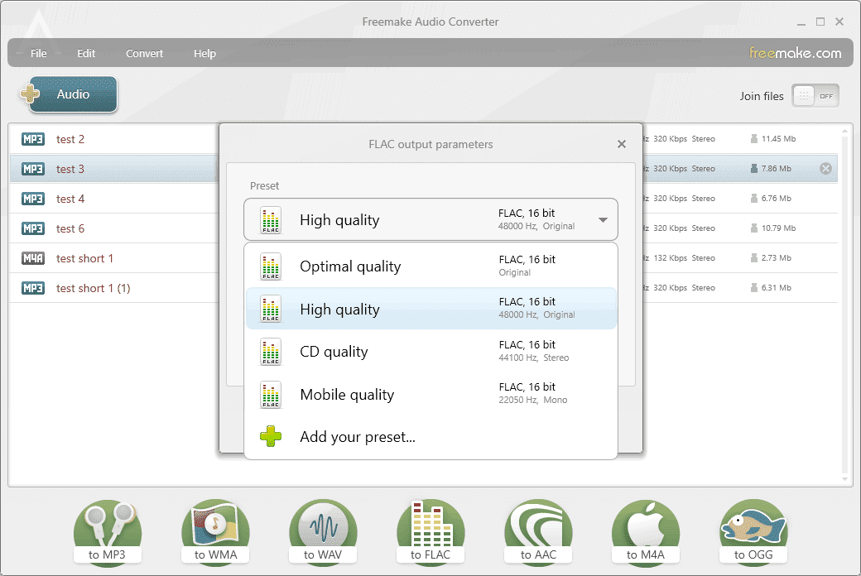Collapse the Preset dropdown showing High quality
This screenshot has height=576, width=861.
tap(430, 219)
